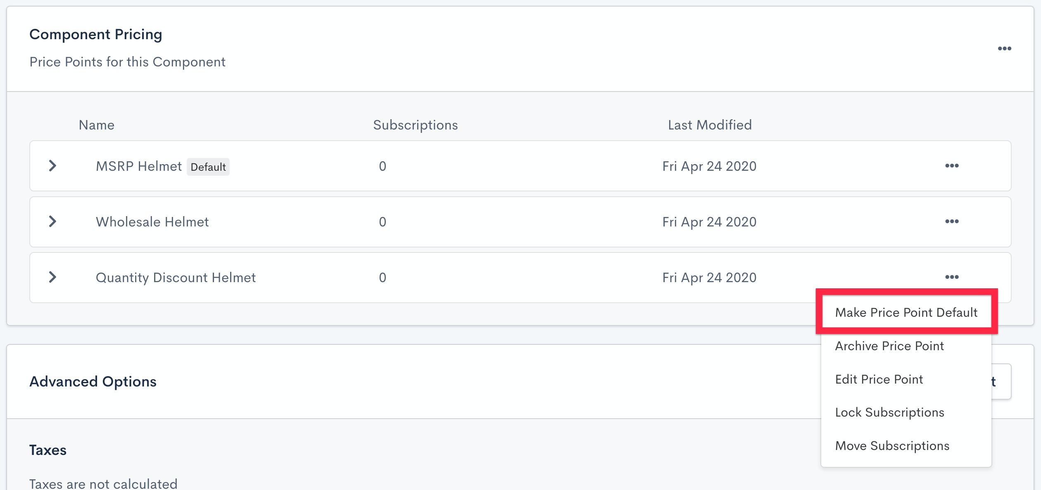Click the Quantity Discount Helmet name
The width and height of the screenshot is (1041, 490).
pyautogui.click(x=176, y=278)
